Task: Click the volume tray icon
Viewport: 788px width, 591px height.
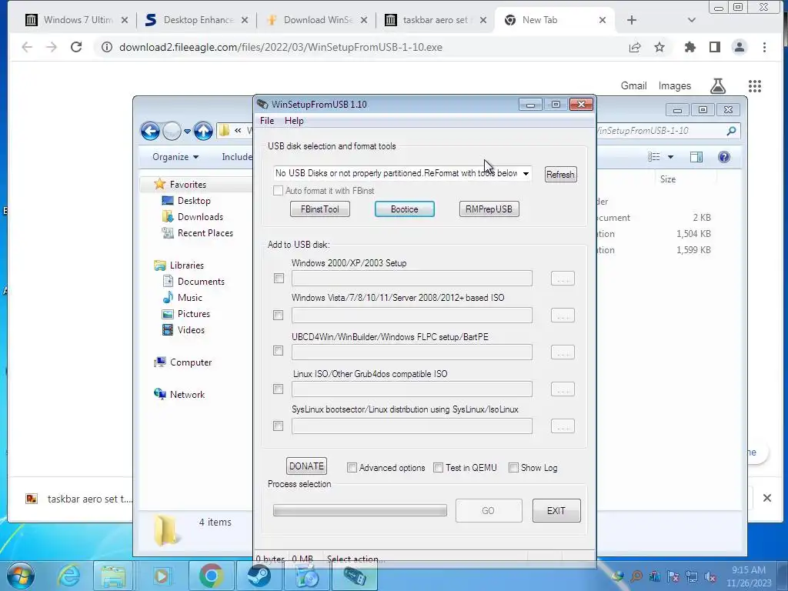Action: tap(710, 576)
